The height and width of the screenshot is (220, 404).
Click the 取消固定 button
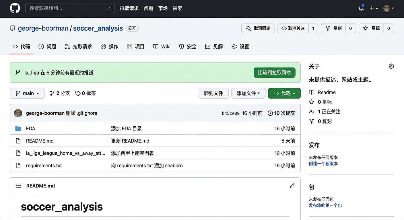tap(258, 28)
